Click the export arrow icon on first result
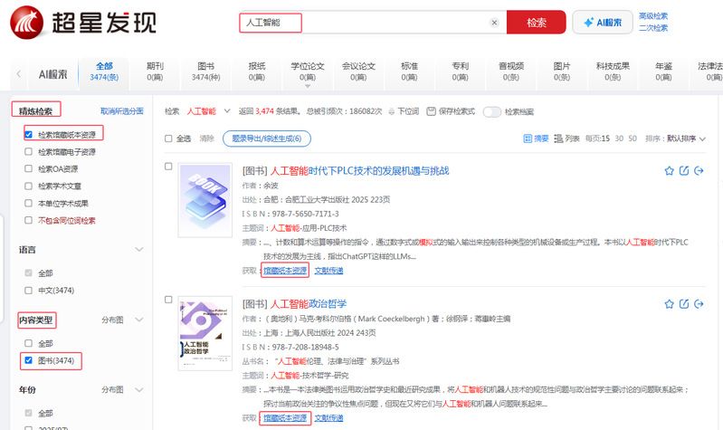This screenshot has width=723, height=430. 699,171
